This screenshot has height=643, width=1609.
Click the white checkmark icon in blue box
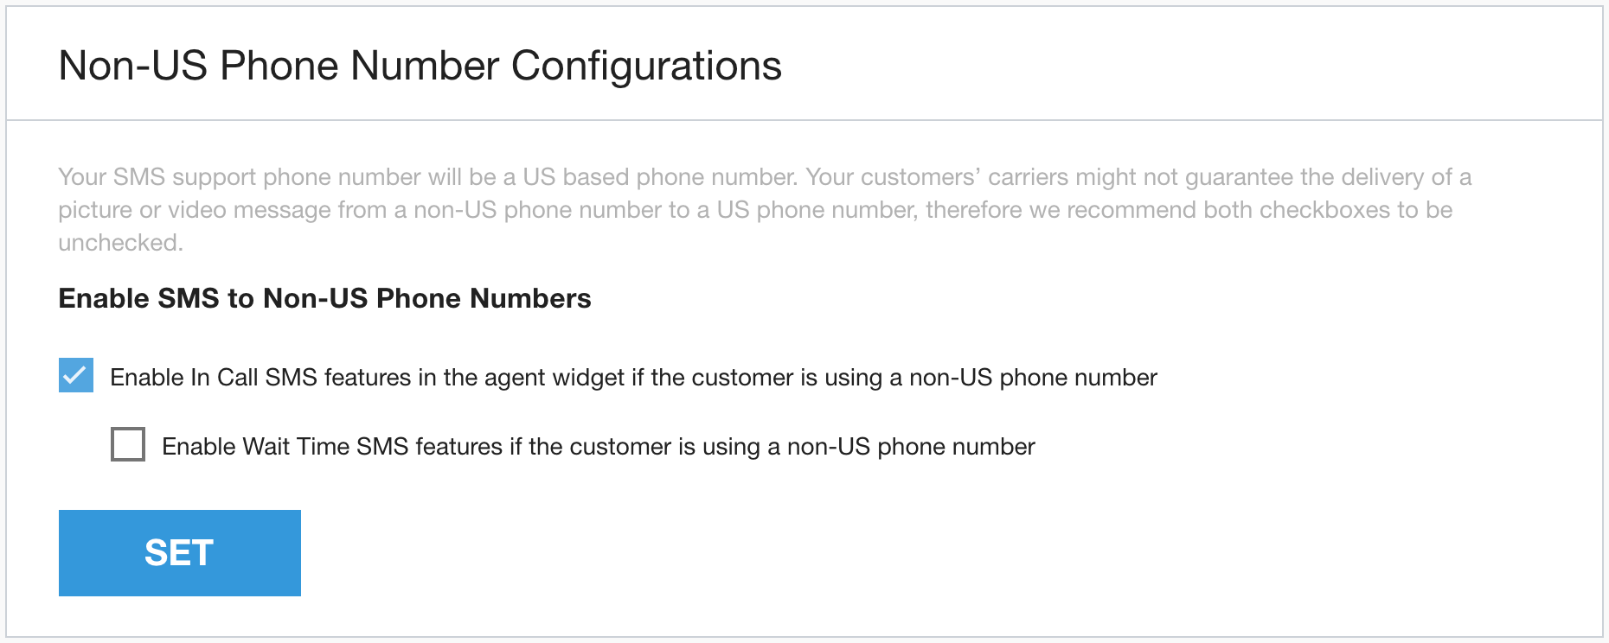coord(76,376)
